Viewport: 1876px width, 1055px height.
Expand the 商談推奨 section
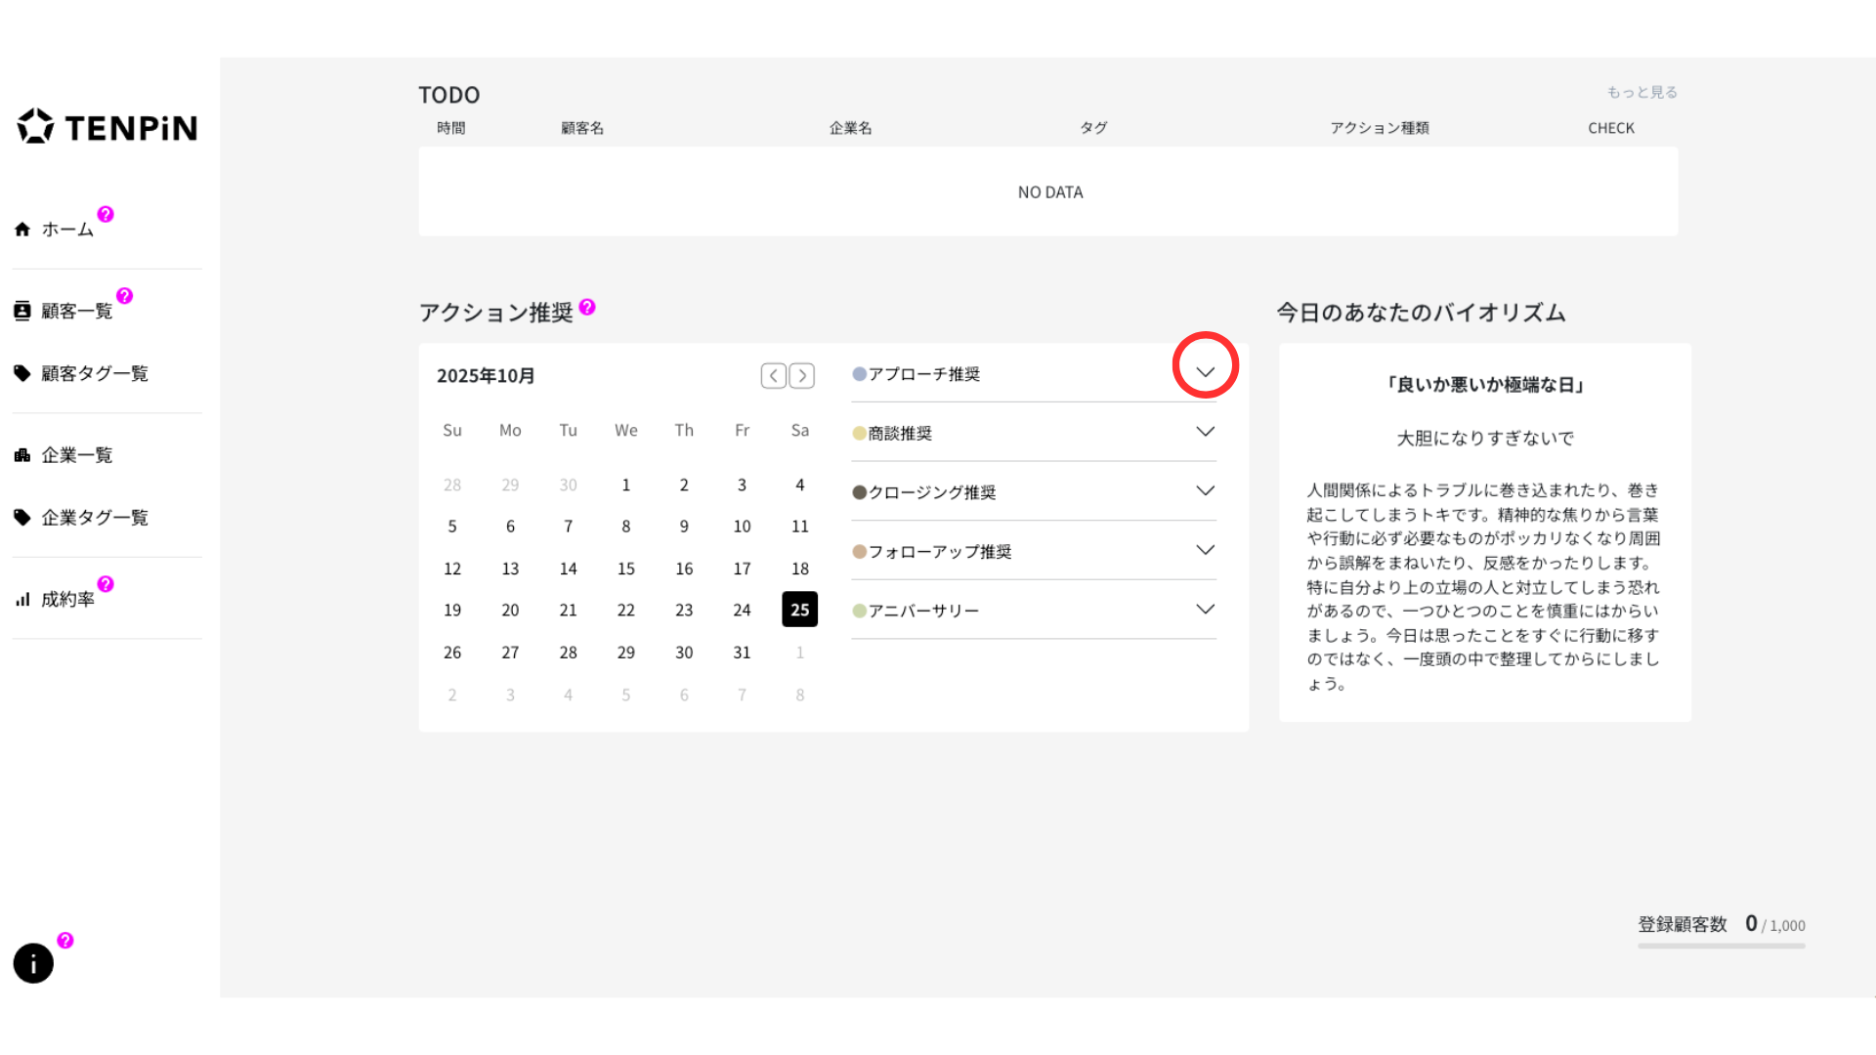1205,432
